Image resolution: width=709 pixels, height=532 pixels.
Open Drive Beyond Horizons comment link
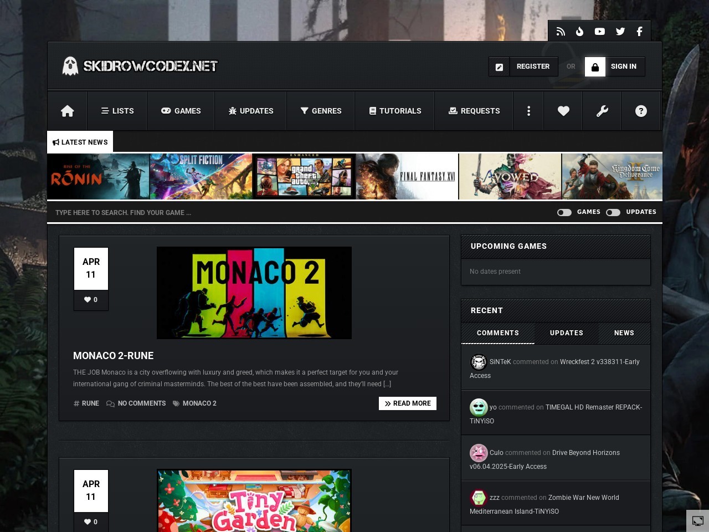click(x=544, y=459)
